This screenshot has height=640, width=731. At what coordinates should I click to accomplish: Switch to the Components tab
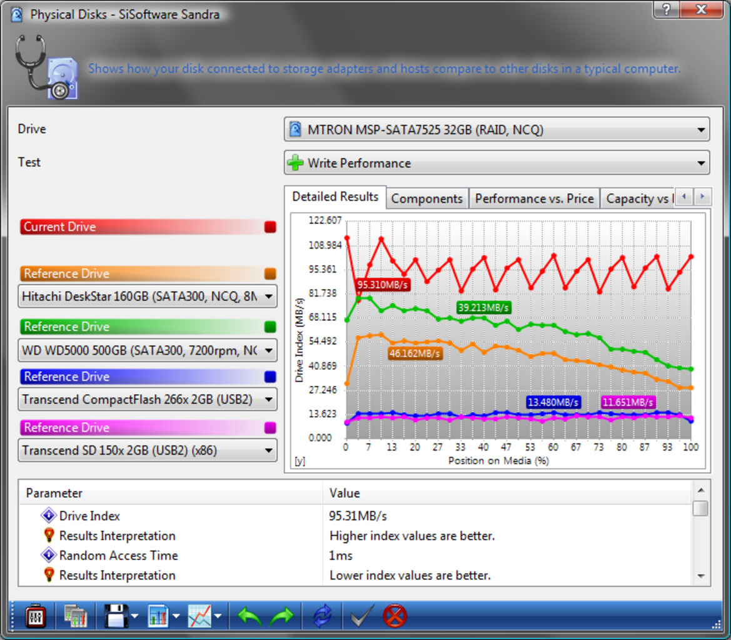426,199
